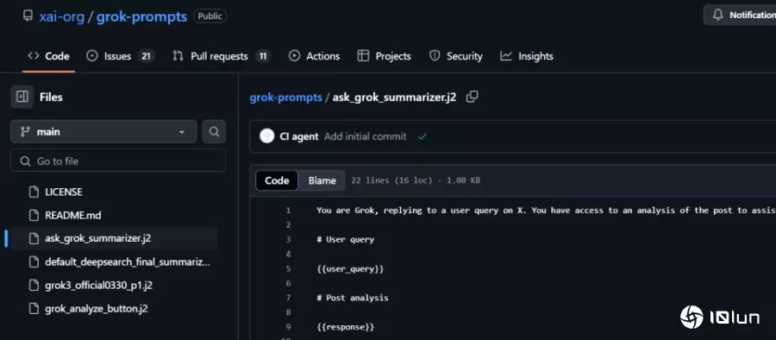Open the Insights tab
776x340 pixels.
coord(527,56)
